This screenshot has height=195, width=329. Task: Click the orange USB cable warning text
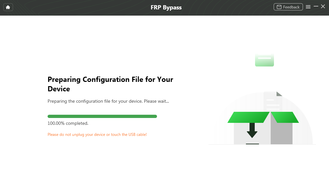pyautogui.click(x=97, y=135)
